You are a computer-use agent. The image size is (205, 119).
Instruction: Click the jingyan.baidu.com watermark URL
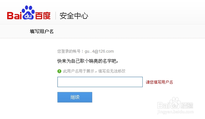coord(175,112)
